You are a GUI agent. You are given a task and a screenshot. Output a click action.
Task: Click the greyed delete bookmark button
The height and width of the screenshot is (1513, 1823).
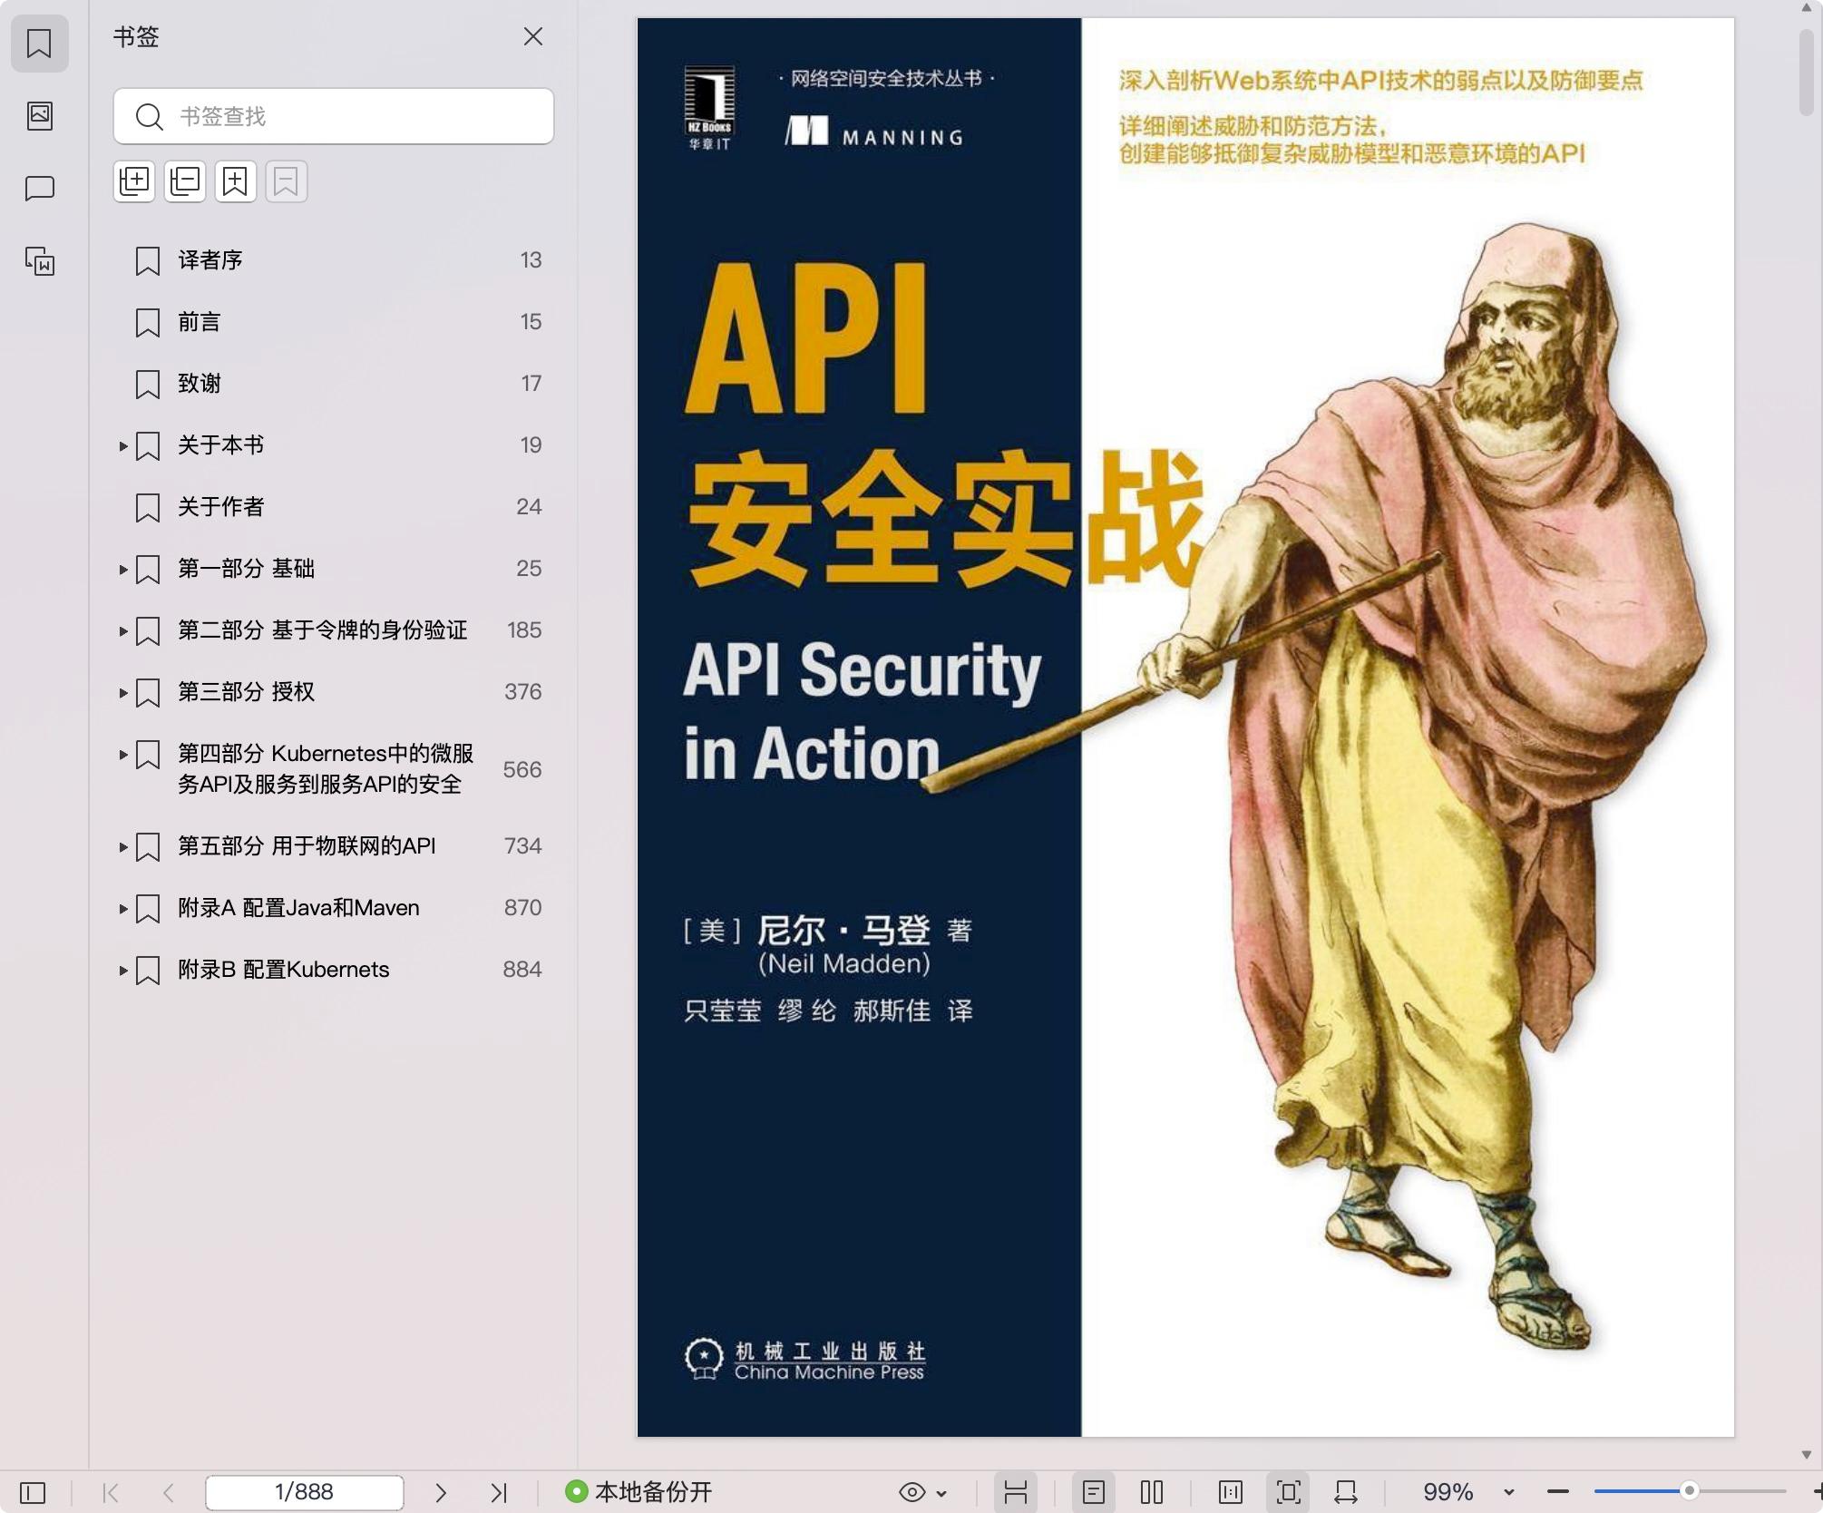(287, 181)
